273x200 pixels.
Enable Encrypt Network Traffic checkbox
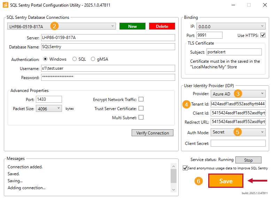point(141,99)
